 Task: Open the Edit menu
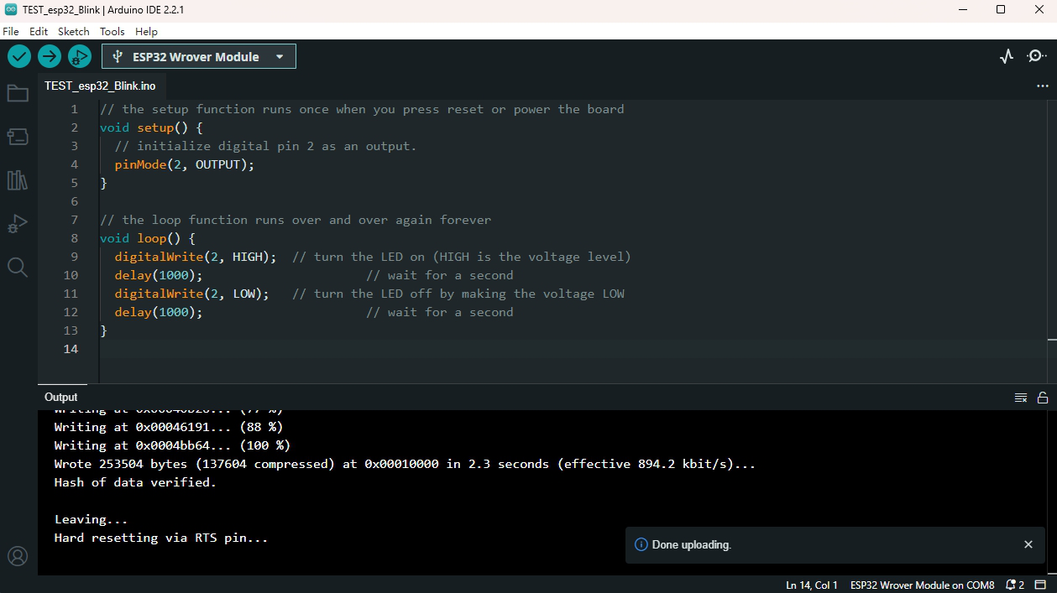[x=39, y=31]
